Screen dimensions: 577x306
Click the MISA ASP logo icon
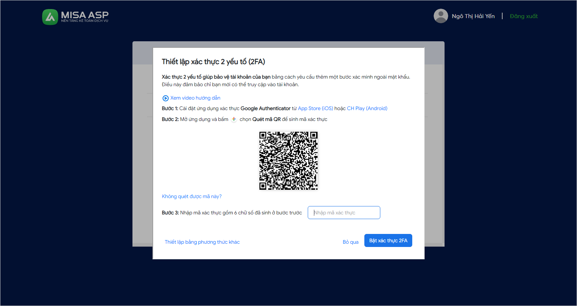click(50, 17)
